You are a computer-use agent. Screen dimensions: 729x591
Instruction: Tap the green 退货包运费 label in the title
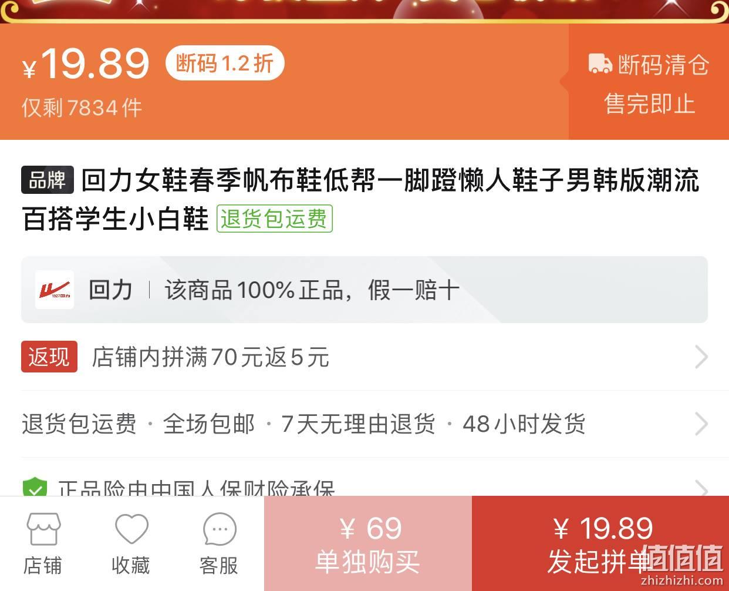[x=274, y=219]
